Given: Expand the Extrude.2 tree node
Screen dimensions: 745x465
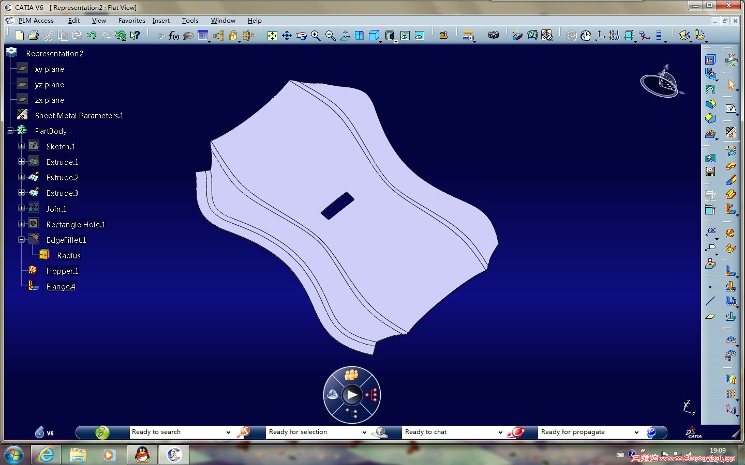Looking at the screenshot, I should point(21,177).
